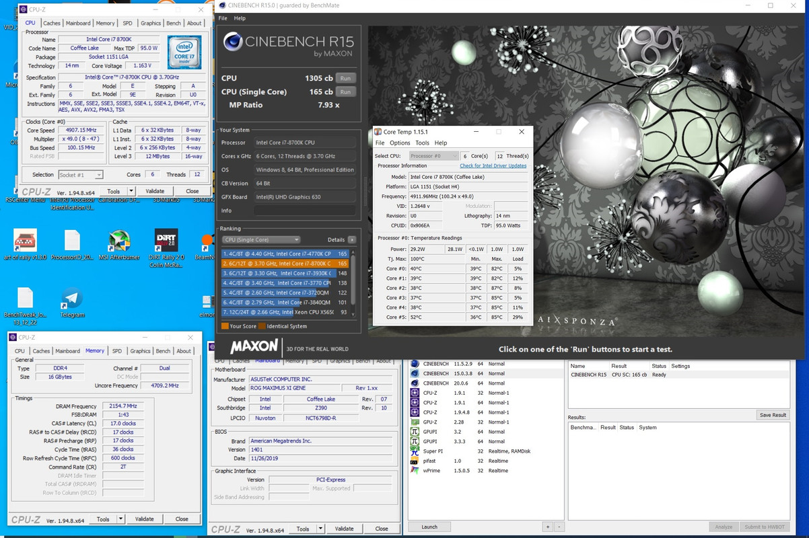Click Close in the top CPU-Z CPU window
809x538 pixels.
point(192,191)
